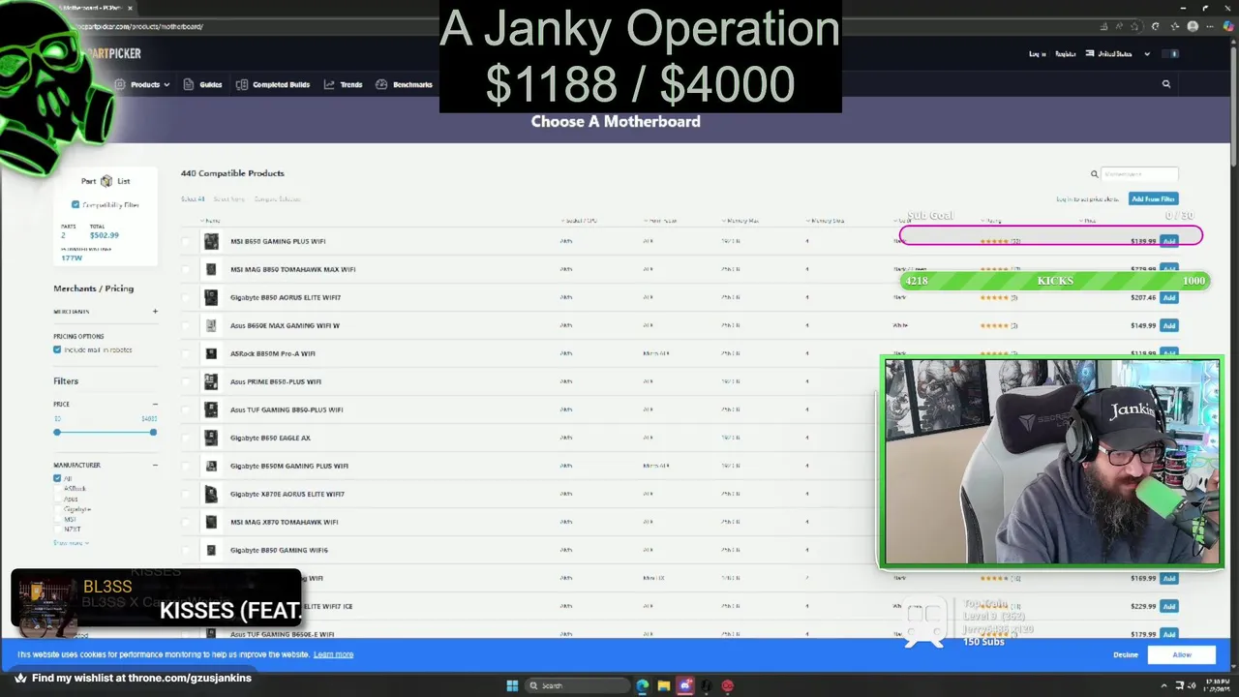The image size is (1239, 697).
Task: Toggle the dark mode switch in header
Action: click(1172, 54)
